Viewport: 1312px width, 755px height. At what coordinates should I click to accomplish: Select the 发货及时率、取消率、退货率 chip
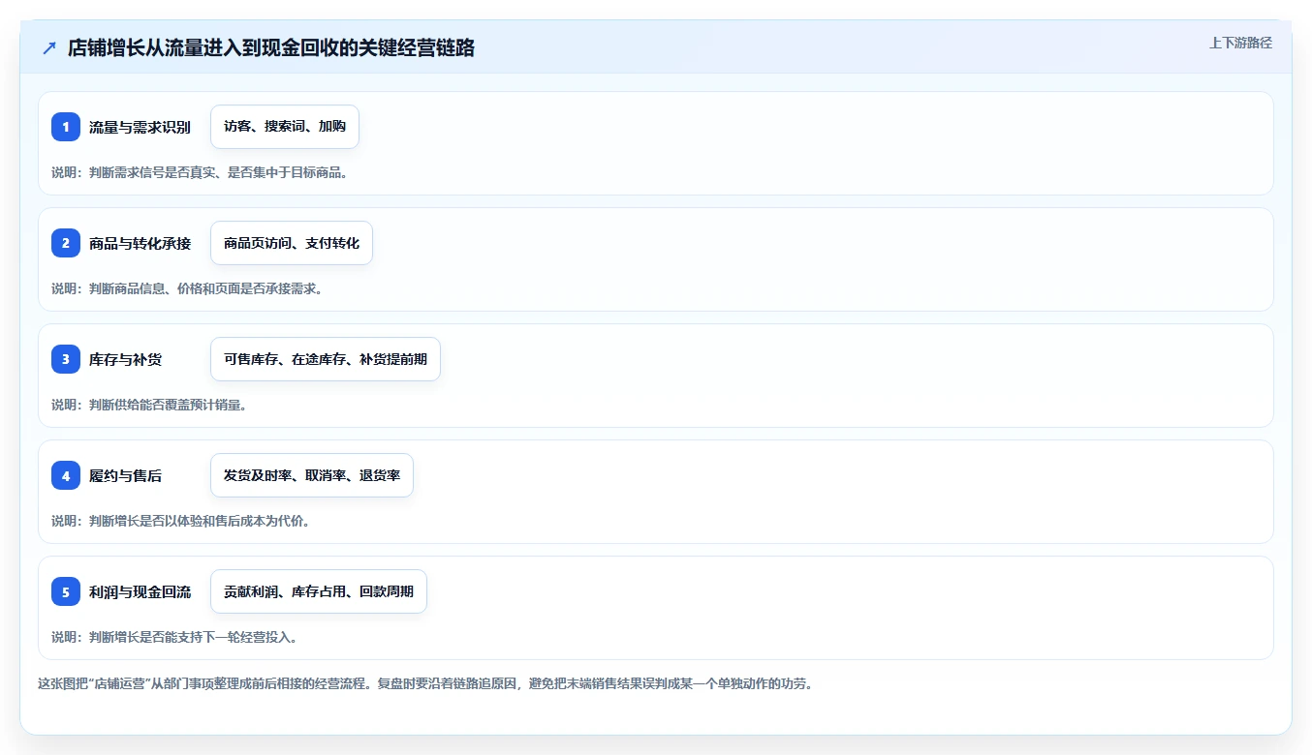click(x=312, y=475)
